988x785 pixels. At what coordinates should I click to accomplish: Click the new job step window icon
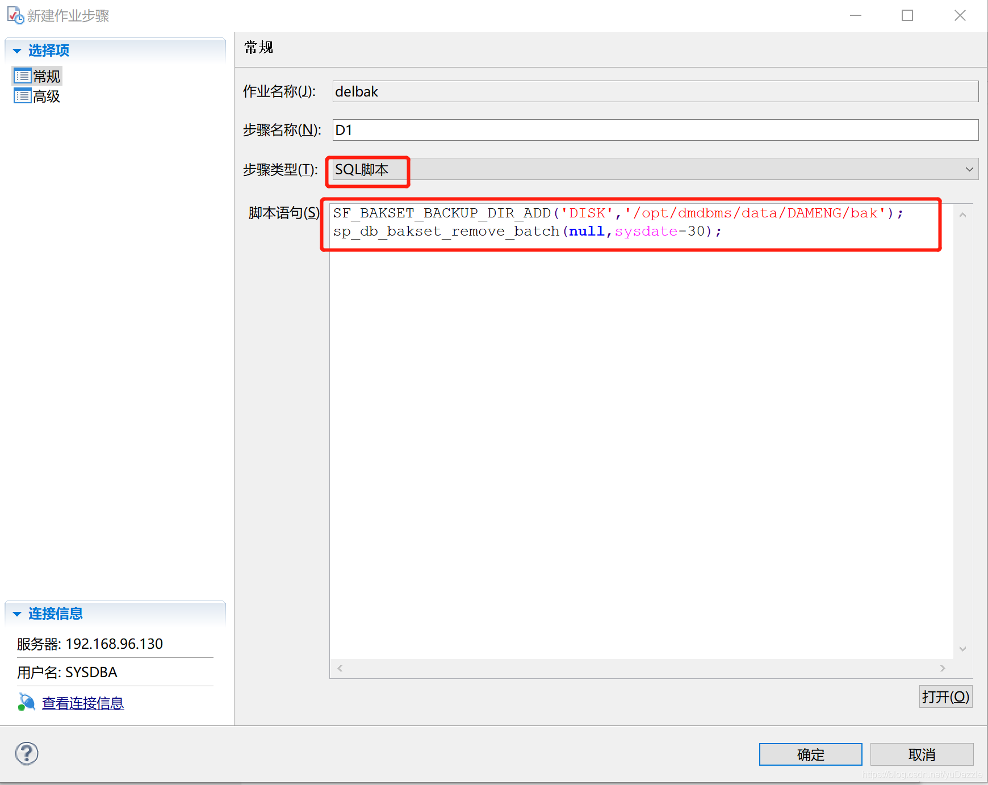click(15, 15)
